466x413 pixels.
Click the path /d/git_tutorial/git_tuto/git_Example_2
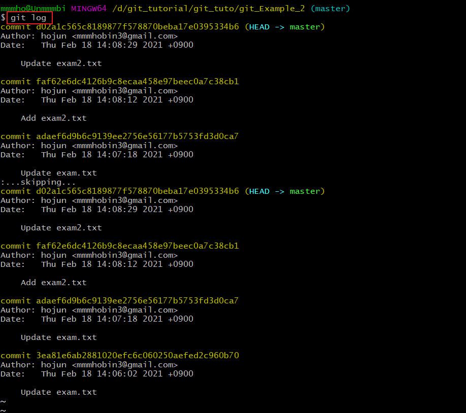(208, 8)
